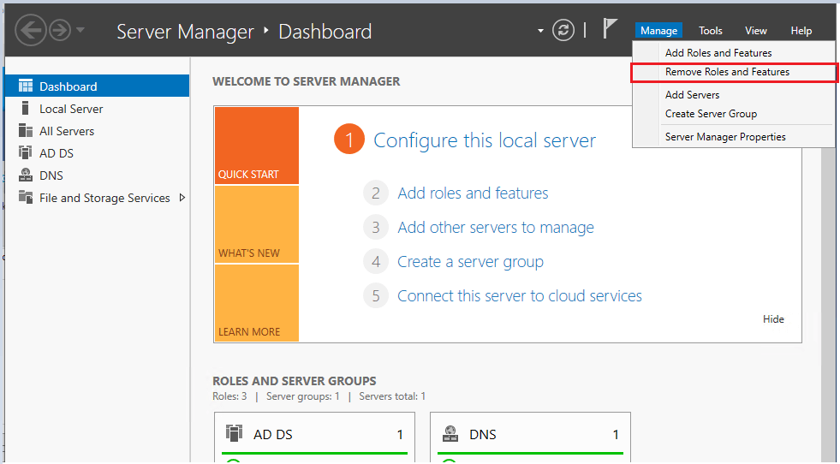This screenshot has width=840, height=464.
Task: Select Remove Roles and Features menu entry
Action: [x=727, y=72]
